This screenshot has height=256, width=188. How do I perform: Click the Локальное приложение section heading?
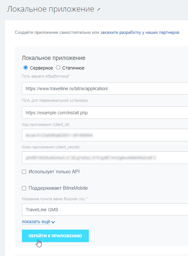tap(54, 58)
